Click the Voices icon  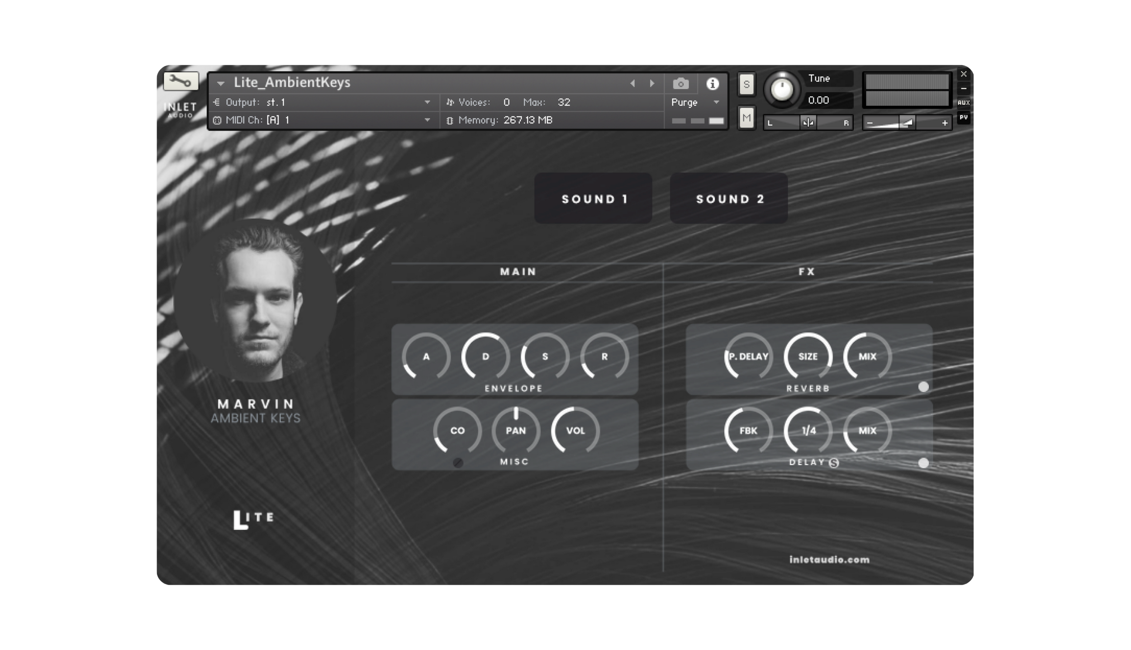click(450, 102)
